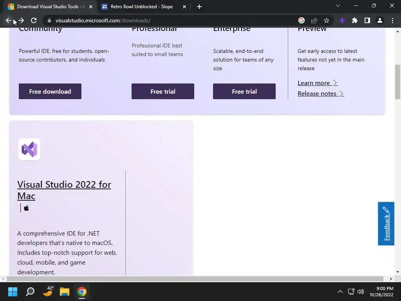Open a new tab with the plus button
Image resolution: width=401 pixels, height=301 pixels.
[199, 7]
